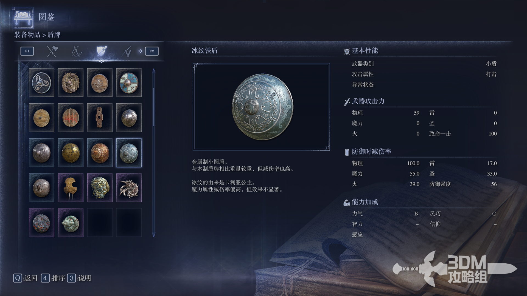Click the F2 next category button
This screenshot has width=527, height=296.
[x=152, y=51]
